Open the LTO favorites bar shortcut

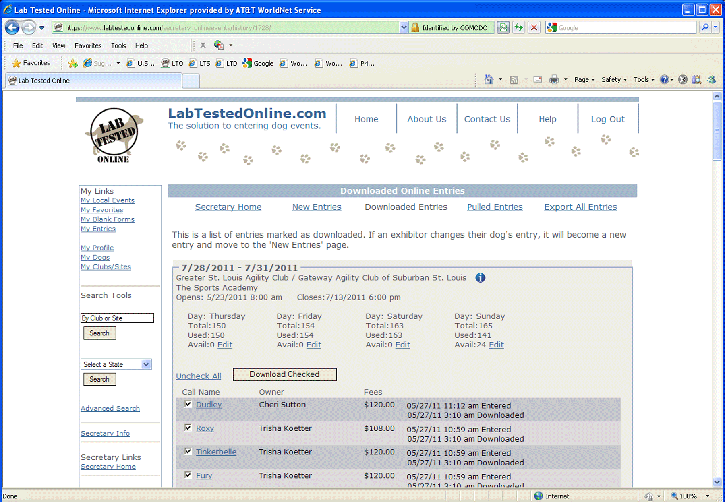[172, 63]
